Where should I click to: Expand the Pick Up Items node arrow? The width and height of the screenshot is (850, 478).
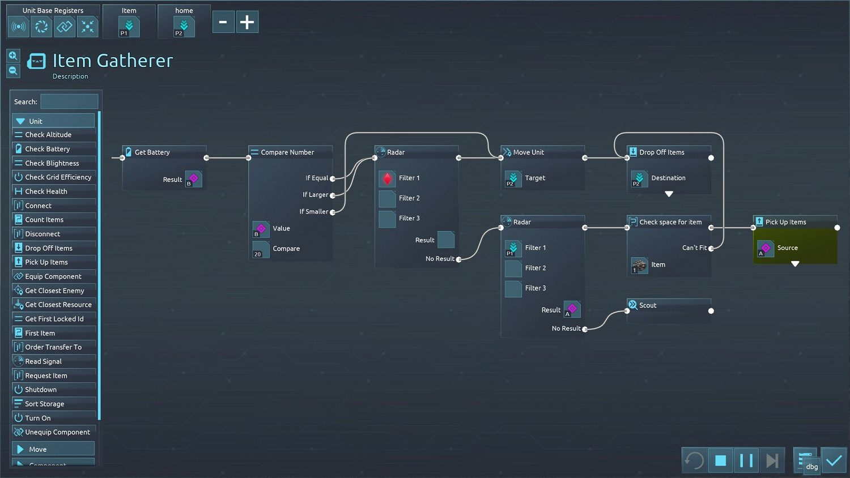(x=795, y=264)
